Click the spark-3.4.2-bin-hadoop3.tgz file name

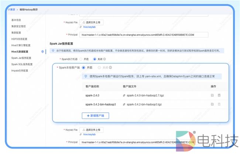click(x=144, y=105)
